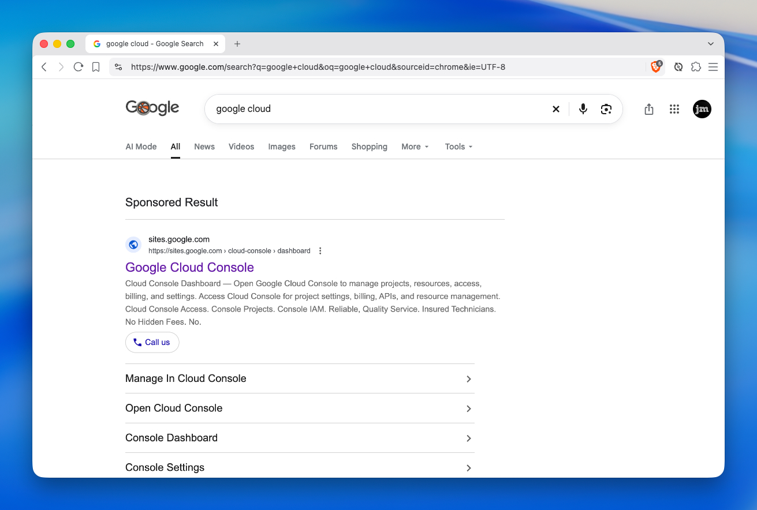Open the Google Cloud Console result link

[x=189, y=267]
